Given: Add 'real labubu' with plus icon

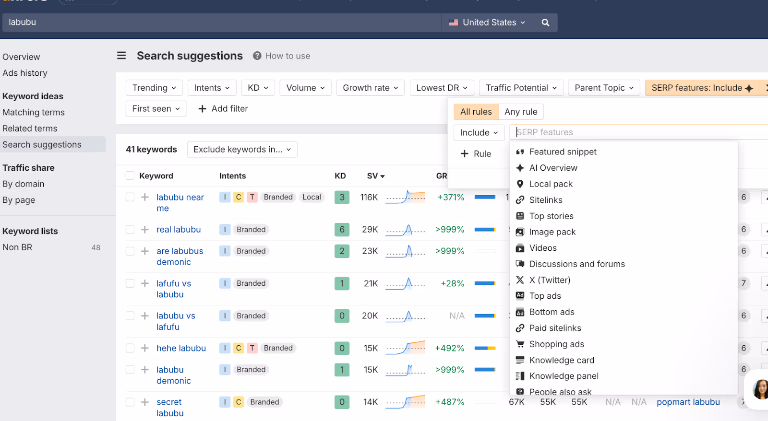Looking at the screenshot, I should (x=144, y=230).
